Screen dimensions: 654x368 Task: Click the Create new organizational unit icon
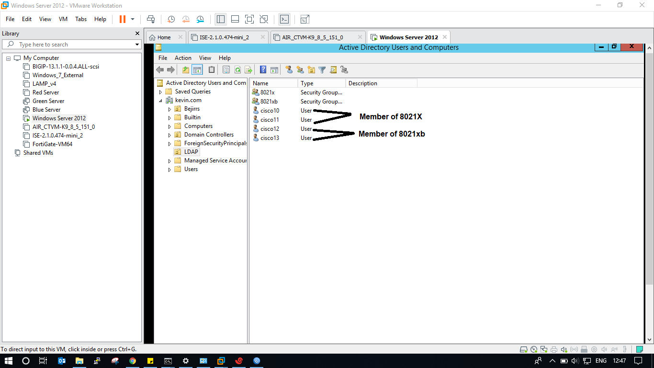[311, 70]
